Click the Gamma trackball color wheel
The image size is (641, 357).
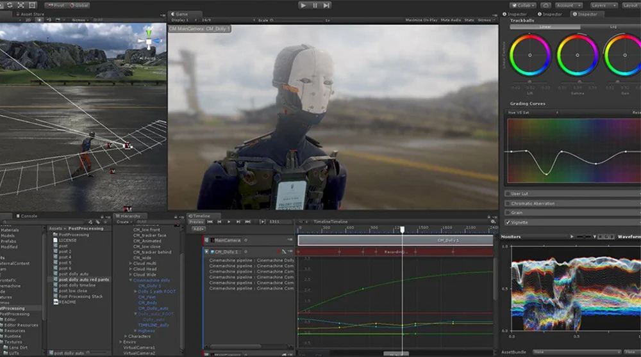point(577,55)
